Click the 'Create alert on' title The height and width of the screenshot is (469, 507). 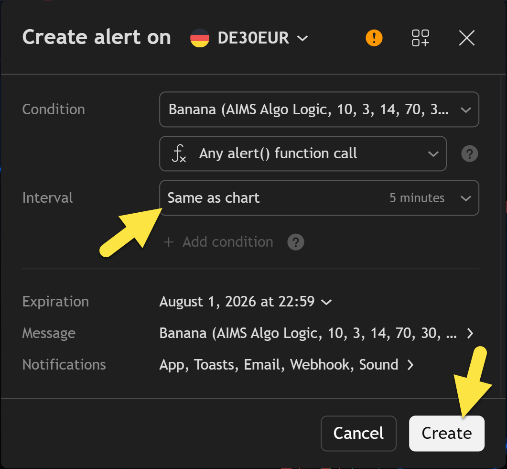point(97,37)
